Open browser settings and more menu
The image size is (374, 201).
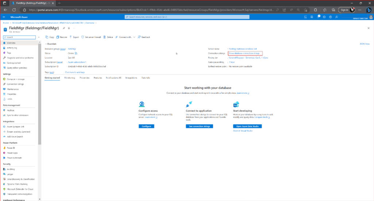click(x=360, y=10)
